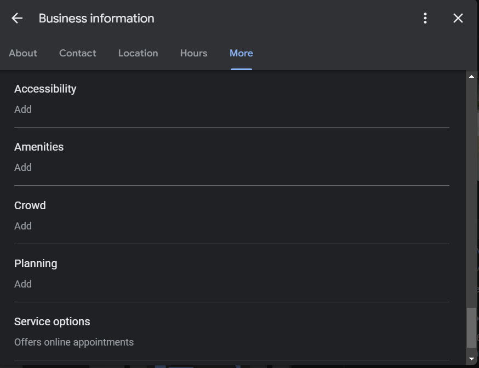Open the Hours tab
The height and width of the screenshot is (368, 479).
pyautogui.click(x=193, y=53)
